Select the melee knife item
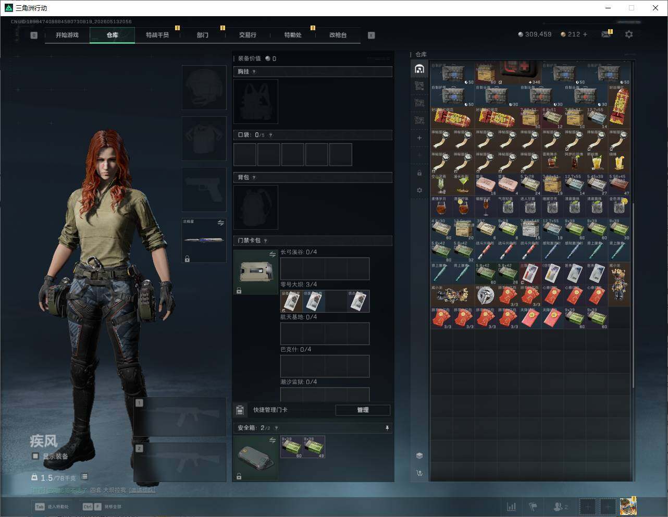Image resolution: width=668 pixels, height=517 pixels. click(x=204, y=240)
